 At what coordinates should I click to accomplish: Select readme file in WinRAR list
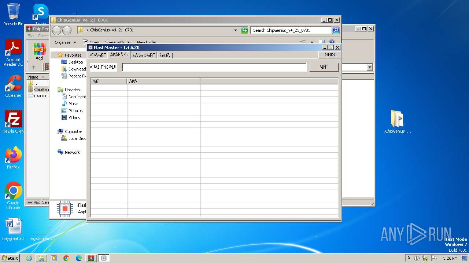pos(38,96)
